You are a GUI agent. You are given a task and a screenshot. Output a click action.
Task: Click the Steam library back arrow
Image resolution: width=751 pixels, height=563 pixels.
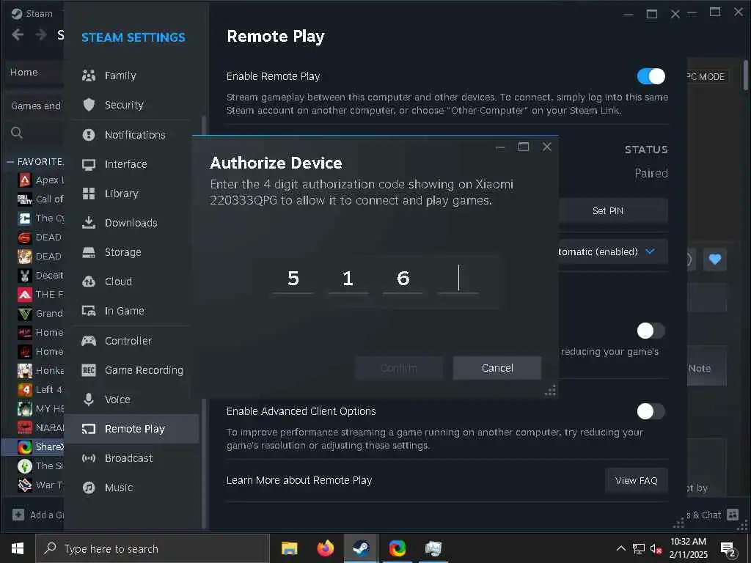point(18,34)
